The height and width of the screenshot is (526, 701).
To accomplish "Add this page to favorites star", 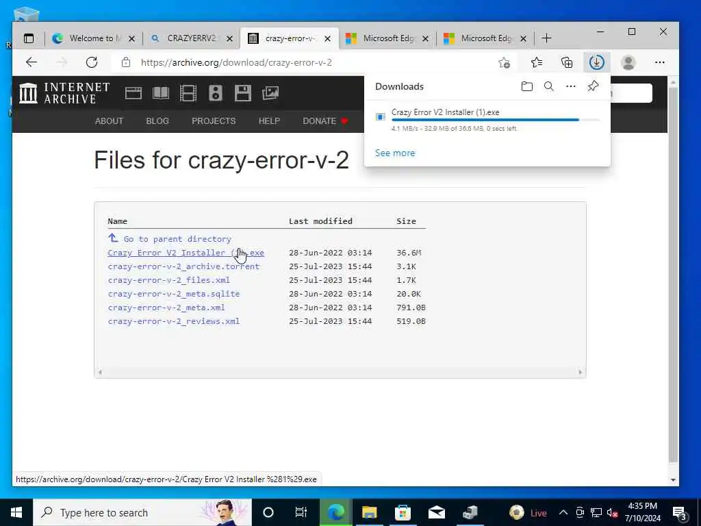I will [x=505, y=62].
